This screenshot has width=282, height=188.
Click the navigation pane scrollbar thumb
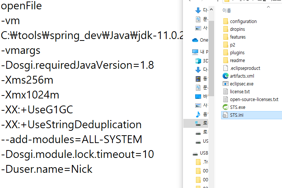point(211,59)
